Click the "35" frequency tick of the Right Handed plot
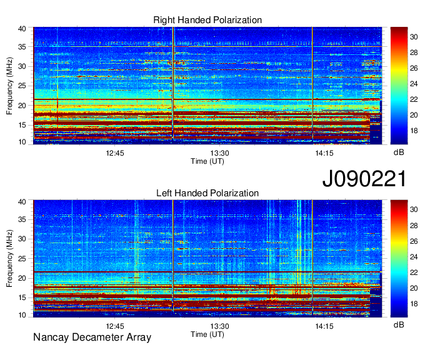Screen dimensions: 425x345 tap(22, 47)
